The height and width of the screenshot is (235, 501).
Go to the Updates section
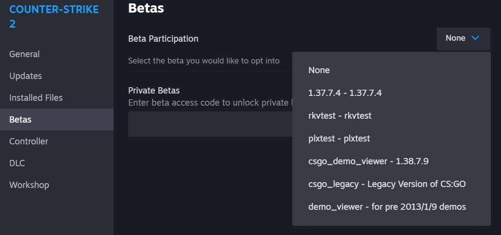[x=25, y=76]
